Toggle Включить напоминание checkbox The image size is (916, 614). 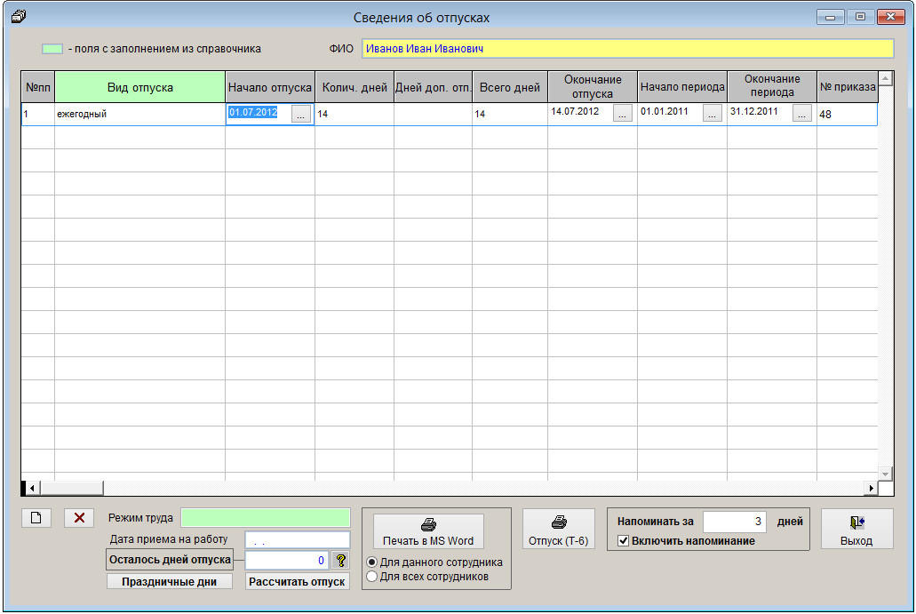624,541
